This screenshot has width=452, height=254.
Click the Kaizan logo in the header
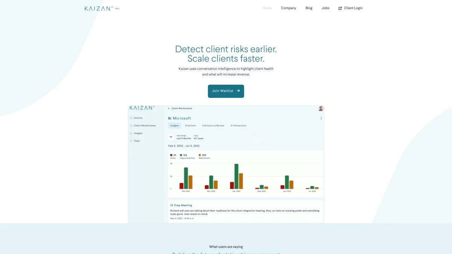(98, 8)
